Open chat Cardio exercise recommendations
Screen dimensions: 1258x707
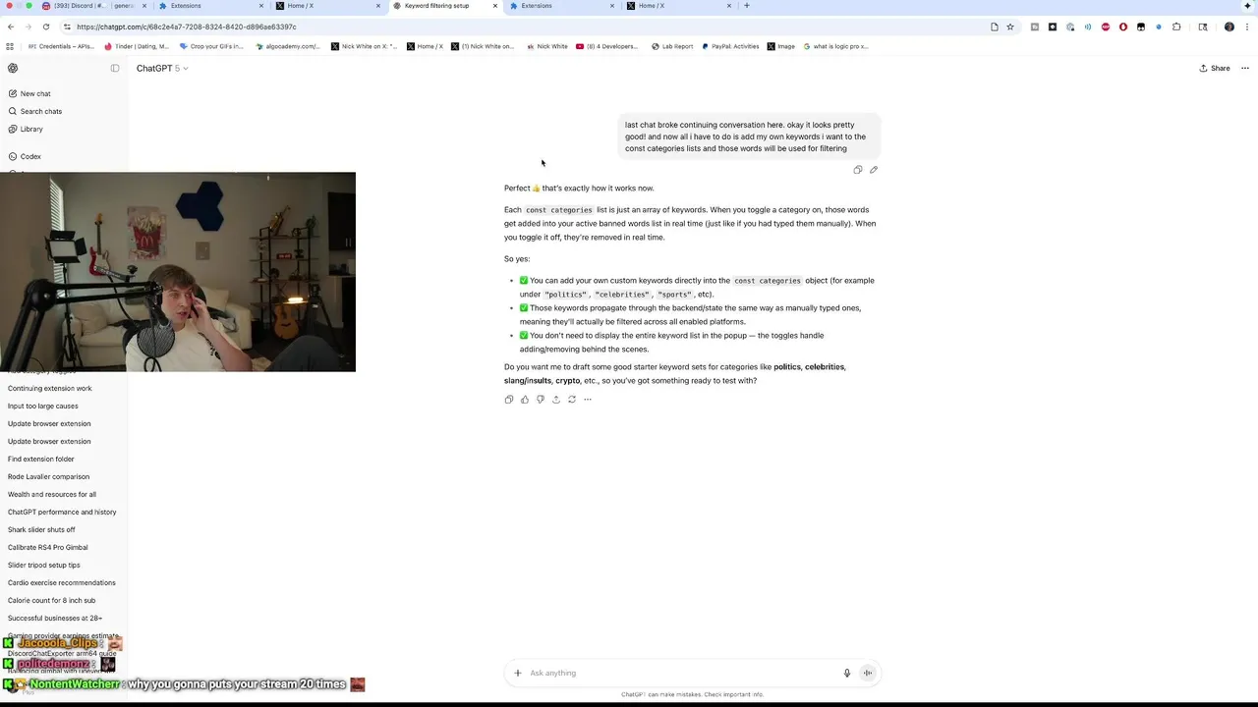click(x=62, y=582)
